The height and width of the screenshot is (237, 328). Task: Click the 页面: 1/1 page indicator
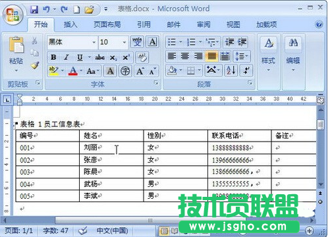(19, 230)
